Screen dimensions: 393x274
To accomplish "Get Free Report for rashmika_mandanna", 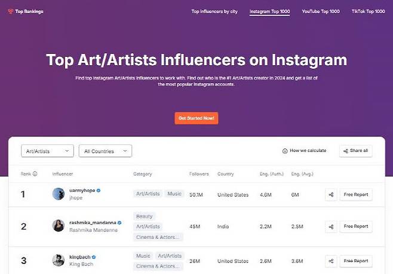I will click(356, 226).
